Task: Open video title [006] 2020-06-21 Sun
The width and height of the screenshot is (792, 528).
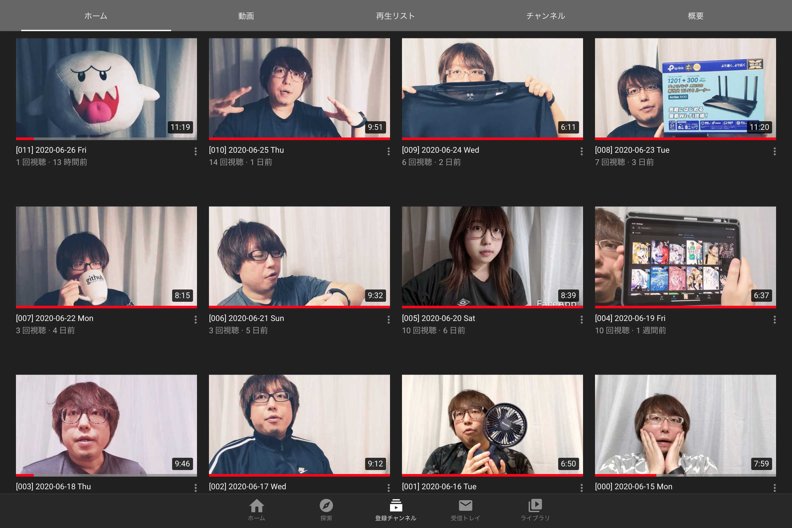Action: pos(246,319)
